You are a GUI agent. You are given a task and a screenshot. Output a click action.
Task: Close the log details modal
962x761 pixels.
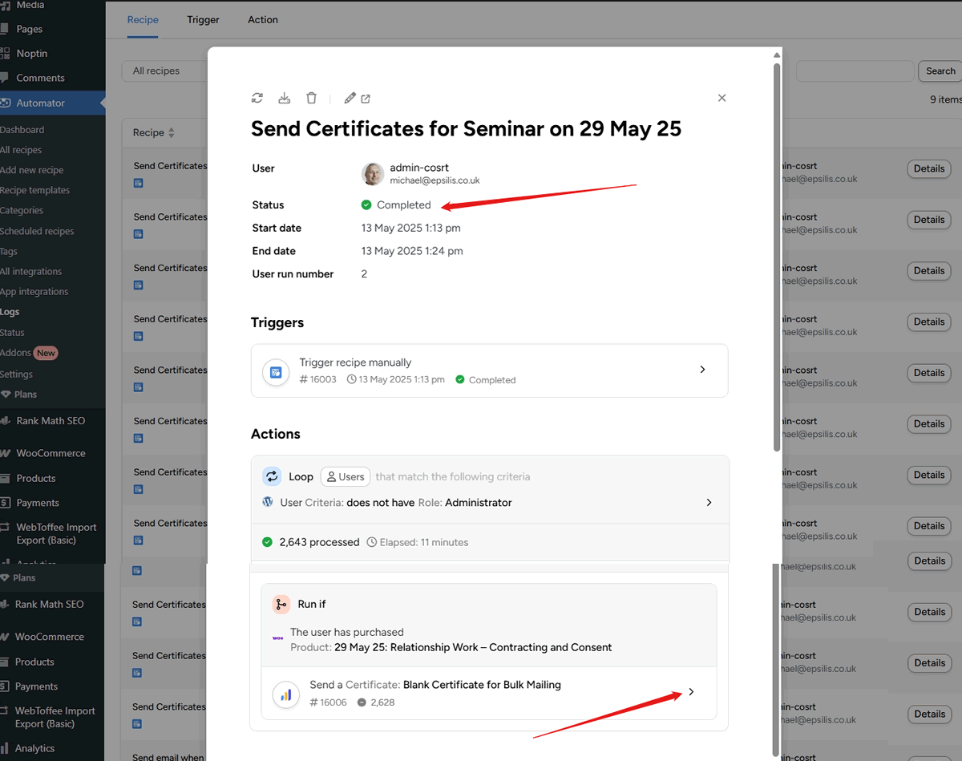click(x=721, y=98)
